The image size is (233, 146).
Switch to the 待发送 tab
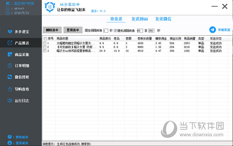[116, 19]
